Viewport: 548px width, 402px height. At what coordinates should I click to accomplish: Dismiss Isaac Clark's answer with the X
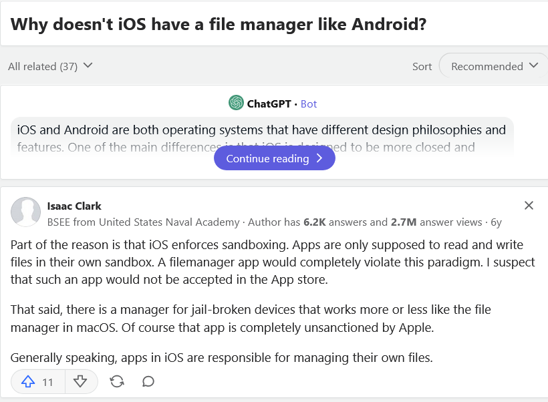[x=529, y=206]
